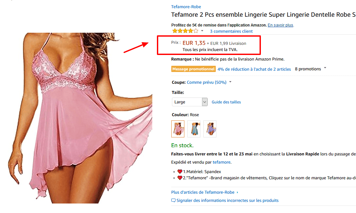The image size is (356, 213).
Task: Open the Large size selection box
Action: click(190, 102)
